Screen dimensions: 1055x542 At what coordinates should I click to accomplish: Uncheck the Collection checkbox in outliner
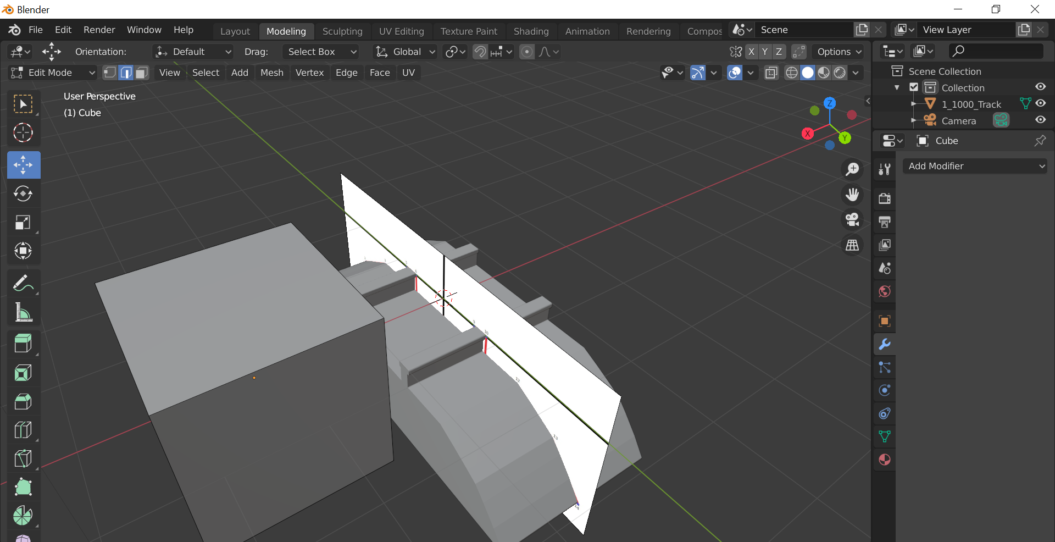click(x=914, y=87)
